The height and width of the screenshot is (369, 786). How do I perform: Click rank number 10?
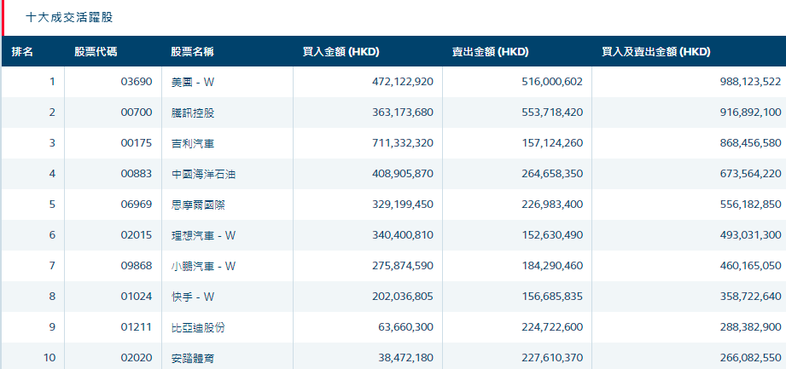click(x=49, y=358)
